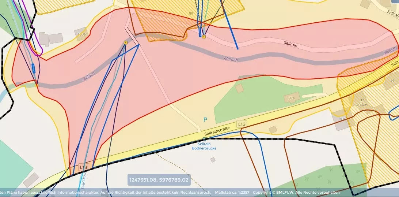
Task: Click the Sellrain Bodnerbrücke stop label
Action: click(x=204, y=146)
